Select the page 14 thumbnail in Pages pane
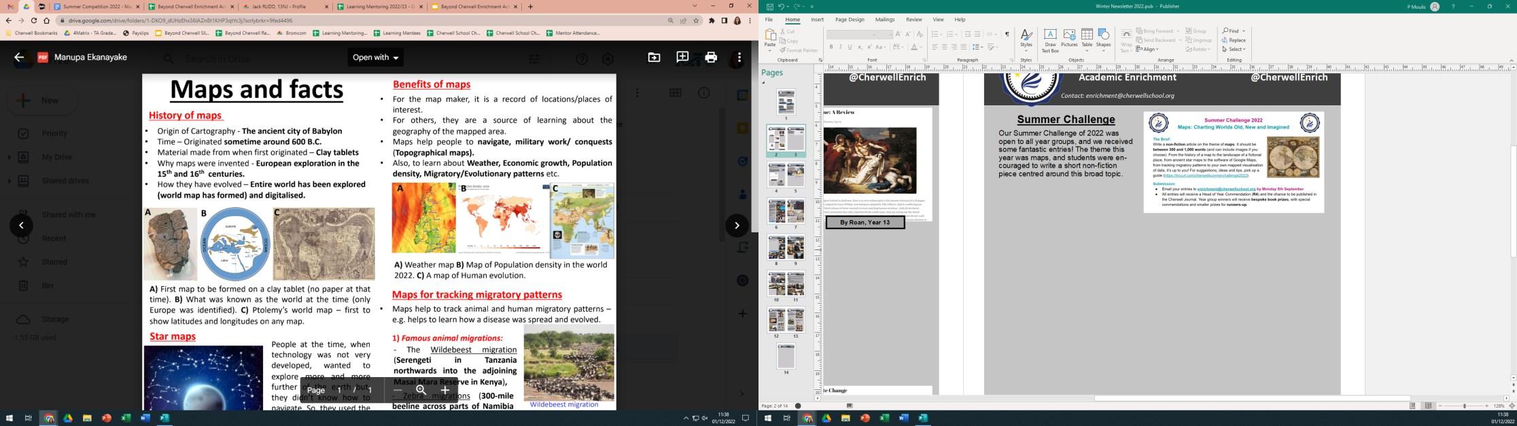Viewport: 1517px width, 426px height. (x=786, y=356)
